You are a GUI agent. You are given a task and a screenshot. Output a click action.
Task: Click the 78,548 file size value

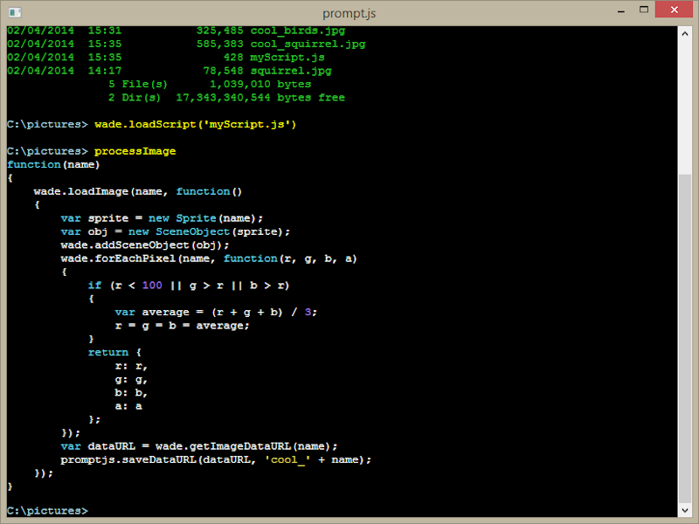click(x=223, y=71)
